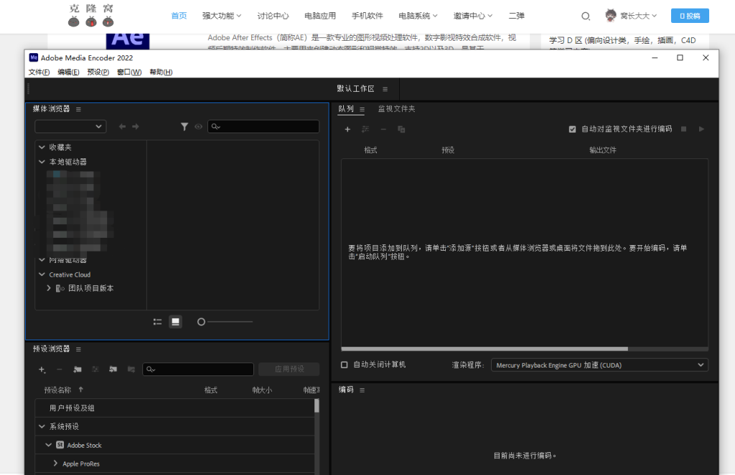Select the 用户预设及组 row
735x475 pixels.
[x=174, y=408]
